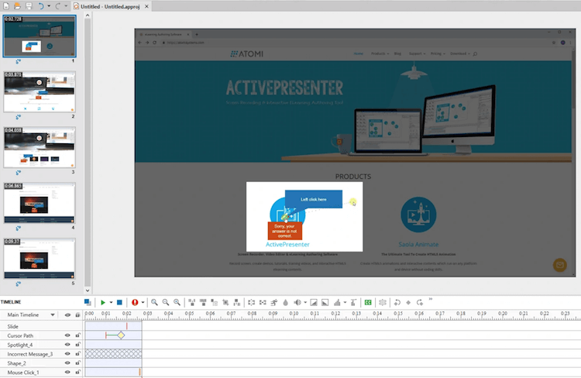The image size is (581, 378).
Task: Click the Save project icon
Action: click(x=29, y=6)
